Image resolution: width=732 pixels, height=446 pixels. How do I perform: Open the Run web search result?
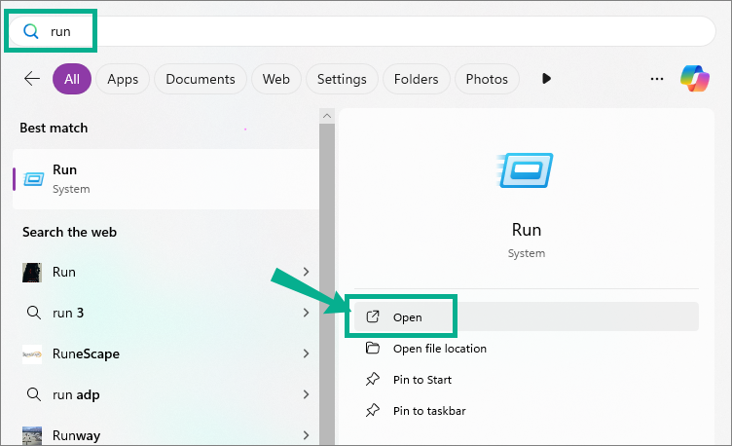tap(165, 272)
